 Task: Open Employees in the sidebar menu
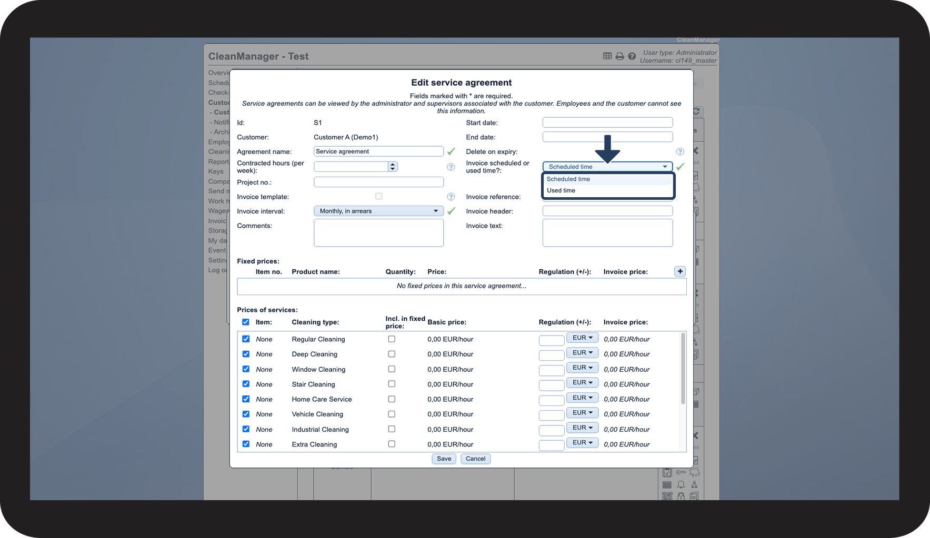click(x=218, y=142)
